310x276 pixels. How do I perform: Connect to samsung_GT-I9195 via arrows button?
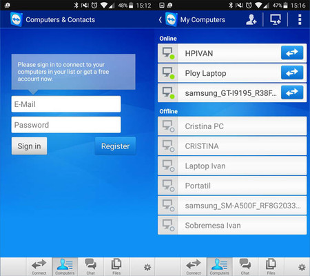292,92
